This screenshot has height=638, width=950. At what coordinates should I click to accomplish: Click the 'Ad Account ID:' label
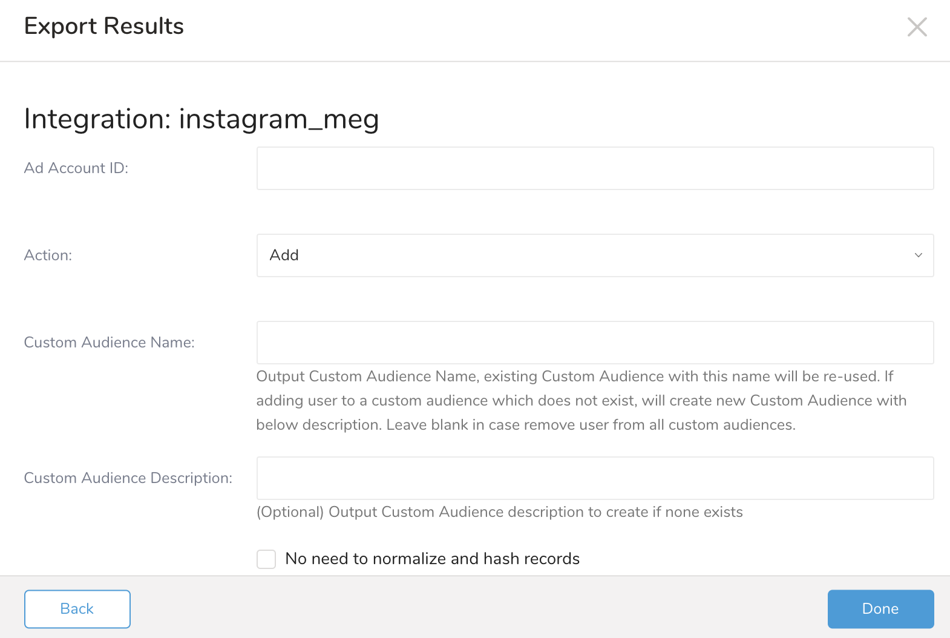click(x=76, y=168)
